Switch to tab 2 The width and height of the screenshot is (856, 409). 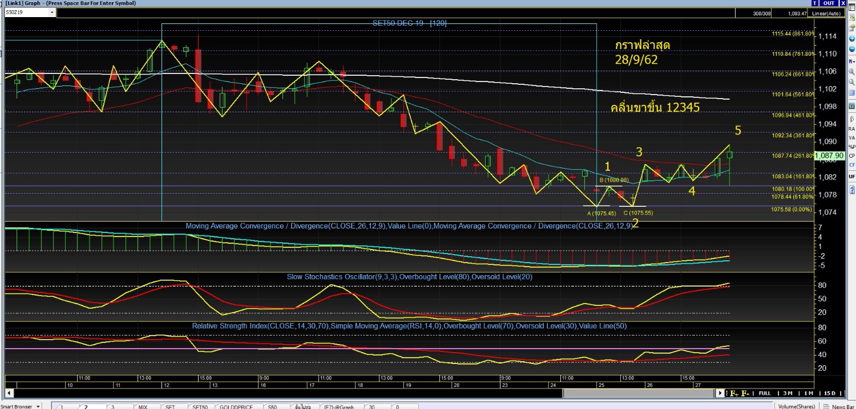(x=93, y=406)
